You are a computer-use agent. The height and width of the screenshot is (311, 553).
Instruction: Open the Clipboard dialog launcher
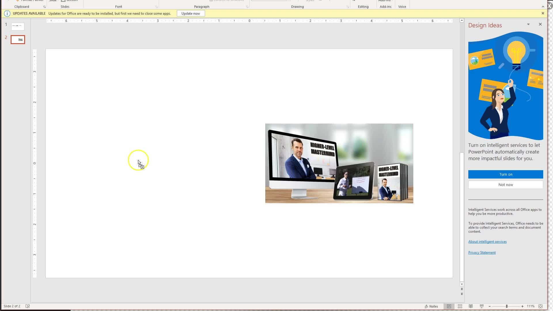[44, 7]
